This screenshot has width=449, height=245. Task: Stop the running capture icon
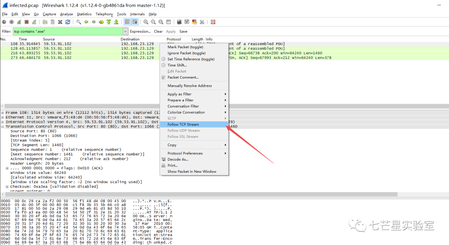(27, 22)
